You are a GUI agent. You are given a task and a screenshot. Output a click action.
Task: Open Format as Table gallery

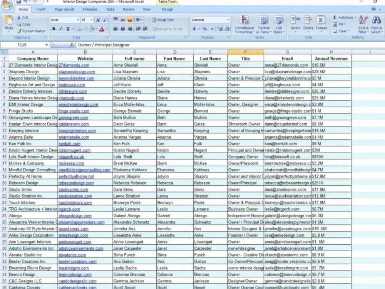coord(264,24)
